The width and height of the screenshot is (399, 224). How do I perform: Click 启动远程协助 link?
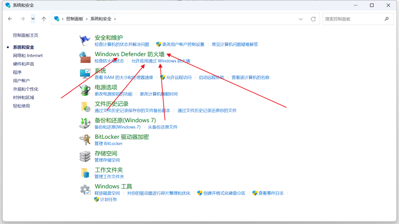211,77
